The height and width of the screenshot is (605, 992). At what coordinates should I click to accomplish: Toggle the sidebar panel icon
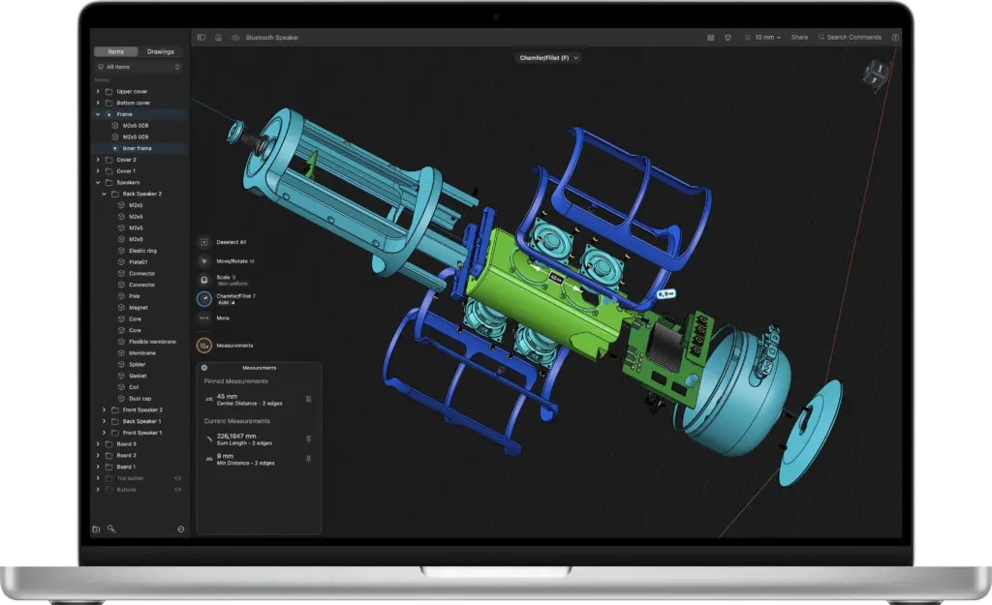pyautogui.click(x=201, y=38)
